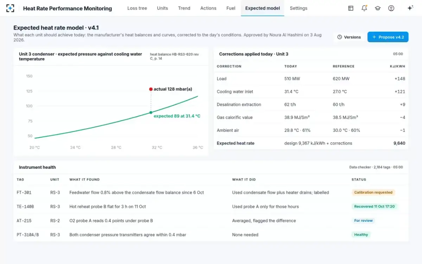Click the Desalination extraction row label
Viewport: 422px width, 264px height.
pyautogui.click(x=239, y=105)
